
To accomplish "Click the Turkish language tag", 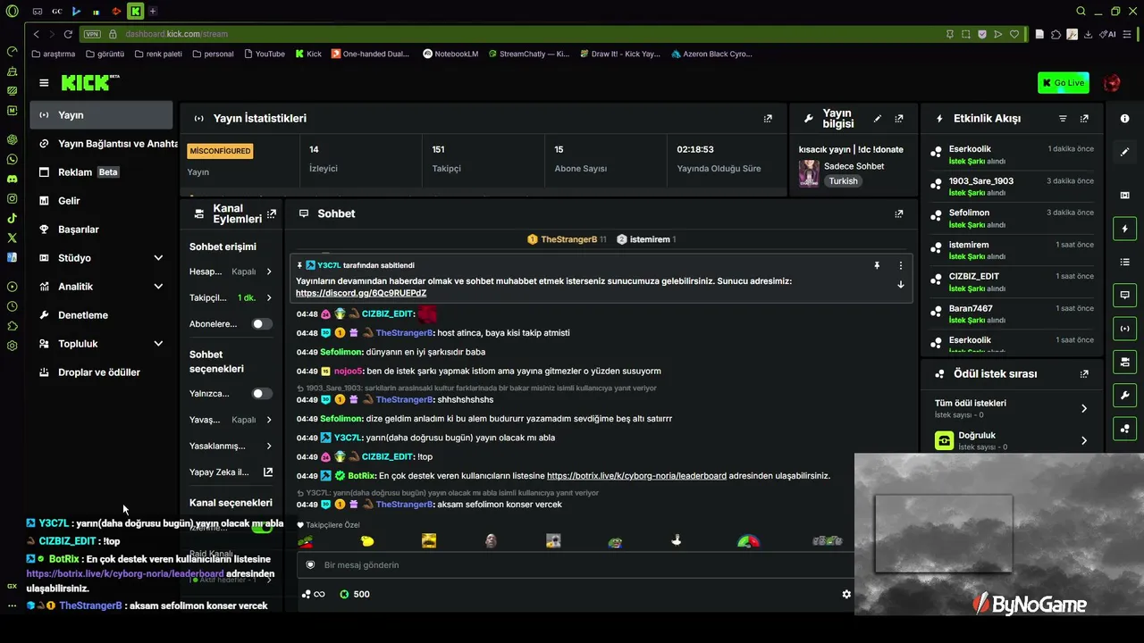I will click(843, 181).
